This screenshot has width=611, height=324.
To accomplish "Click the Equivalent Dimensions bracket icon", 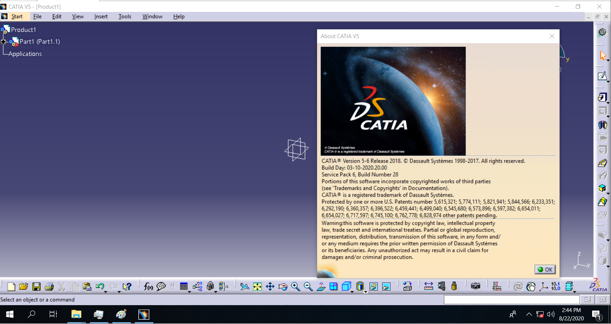I will [x=224, y=287].
